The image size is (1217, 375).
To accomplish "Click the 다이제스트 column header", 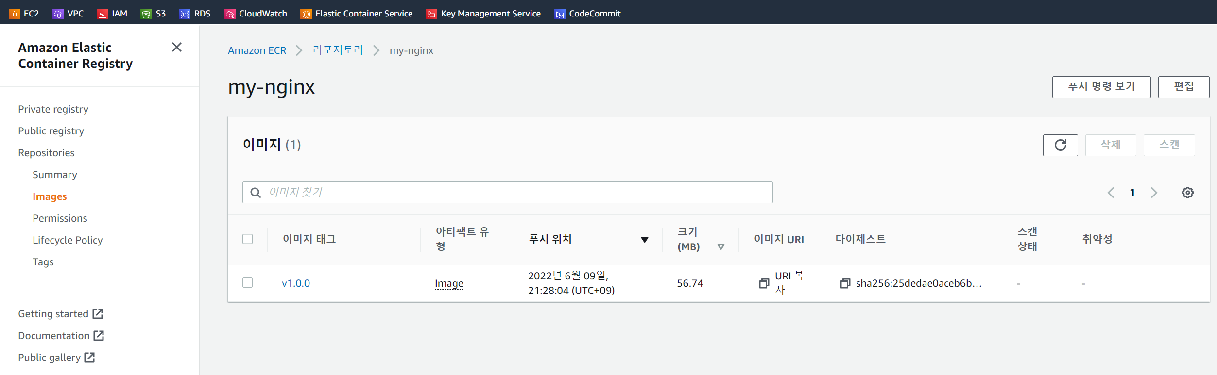I will tap(860, 239).
